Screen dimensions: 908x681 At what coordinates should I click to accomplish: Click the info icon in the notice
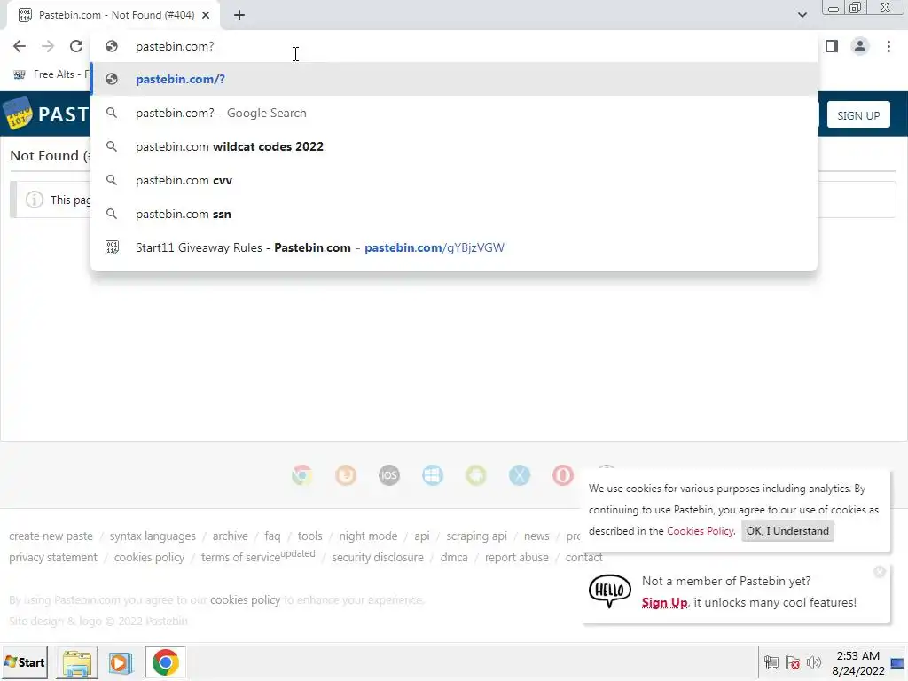pyautogui.click(x=35, y=200)
